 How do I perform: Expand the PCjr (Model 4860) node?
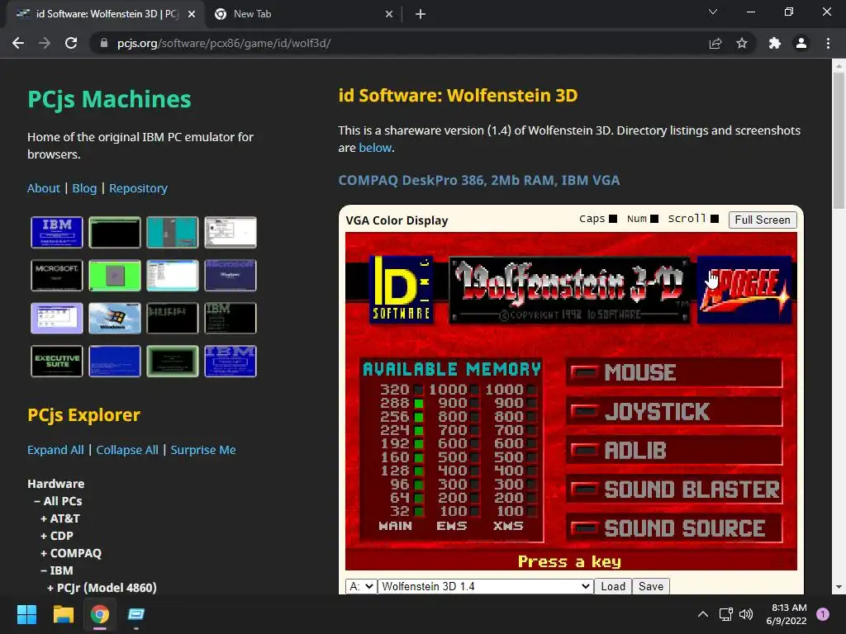[x=102, y=587]
